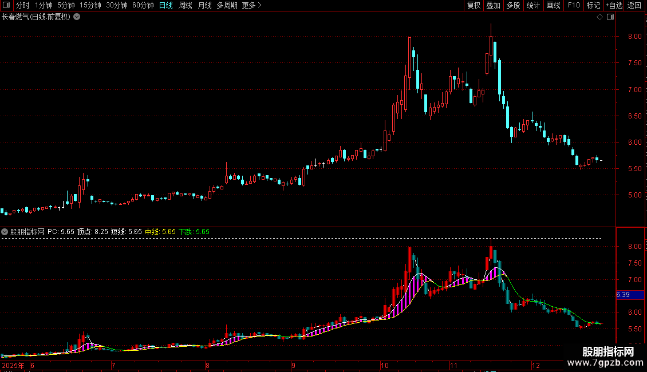The width and height of the screenshot is (647, 372).
Task: Click month 12 on the time axis
Action: 535,365
